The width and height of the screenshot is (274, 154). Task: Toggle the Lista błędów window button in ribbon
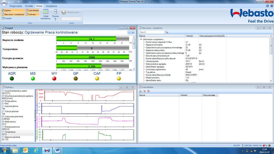[32, 10]
